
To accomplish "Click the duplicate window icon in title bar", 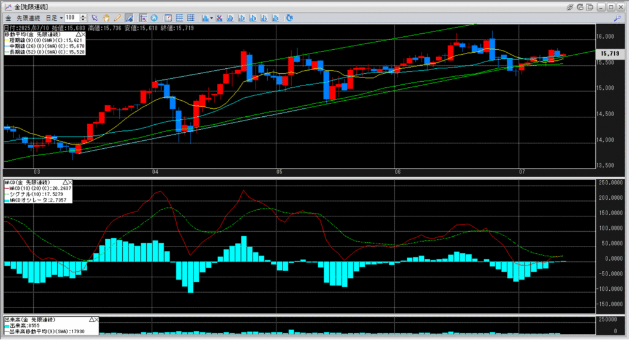I will (x=590, y=7).
